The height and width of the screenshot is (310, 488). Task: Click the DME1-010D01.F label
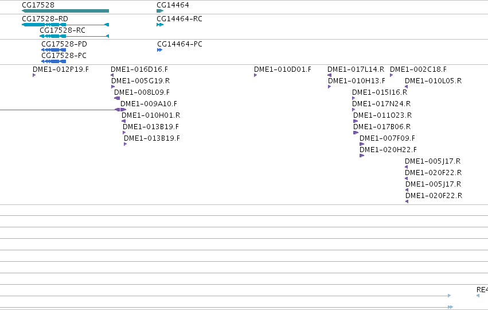coord(283,69)
